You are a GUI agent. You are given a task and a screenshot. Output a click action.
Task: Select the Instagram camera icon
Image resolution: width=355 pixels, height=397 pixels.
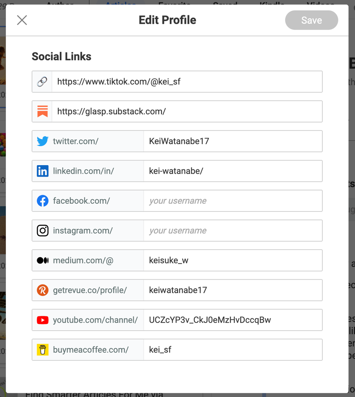43,230
